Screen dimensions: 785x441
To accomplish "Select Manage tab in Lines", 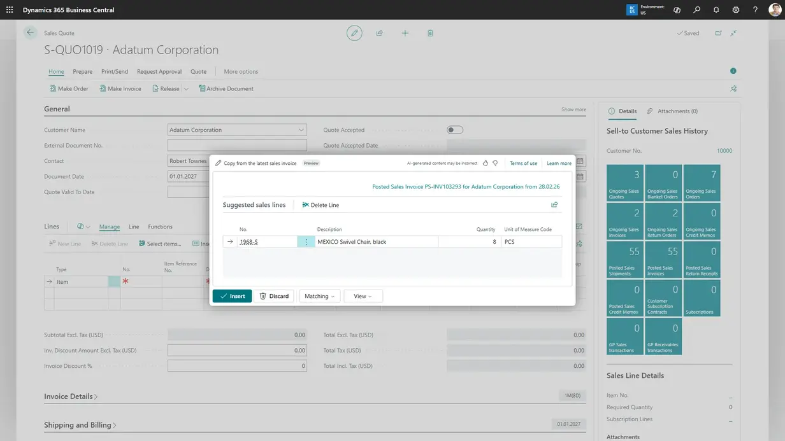I will pyautogui.click(x=110, y=227).
